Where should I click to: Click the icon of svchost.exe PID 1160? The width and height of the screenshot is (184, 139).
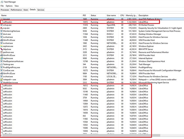pos(1,76)
